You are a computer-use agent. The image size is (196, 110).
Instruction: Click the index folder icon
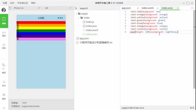[x=81, y=18]
